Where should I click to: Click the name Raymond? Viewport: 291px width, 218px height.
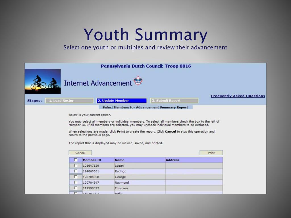click(122, 183)
